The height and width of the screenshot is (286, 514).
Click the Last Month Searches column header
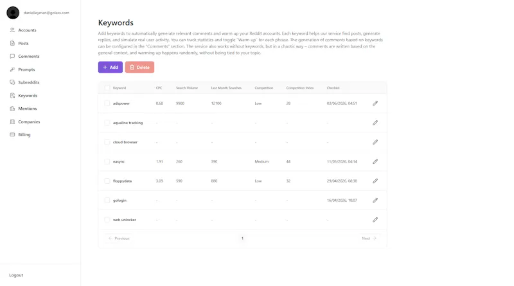226,88
